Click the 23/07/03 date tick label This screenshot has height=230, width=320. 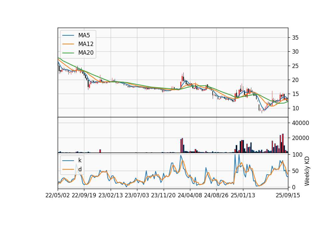pyautogui.click(x=137, y=195)
